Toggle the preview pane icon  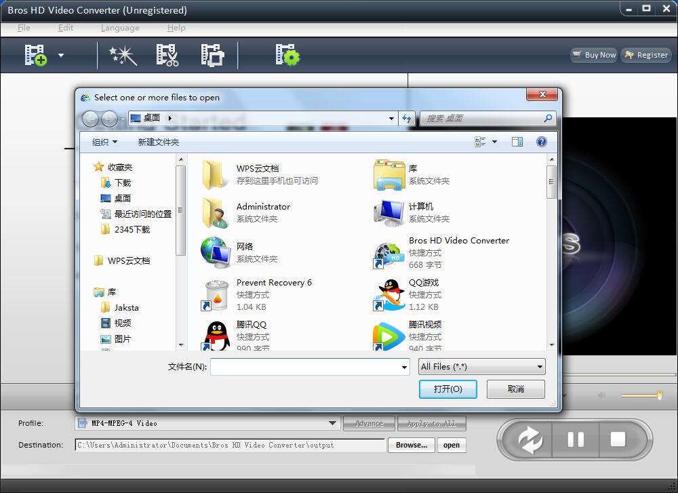pyautogui.click(x=517, y=142)
